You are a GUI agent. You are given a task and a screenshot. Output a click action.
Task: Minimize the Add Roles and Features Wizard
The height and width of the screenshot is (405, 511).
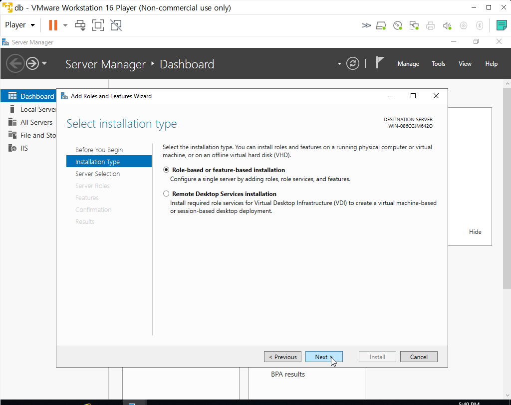pos(391,96)
